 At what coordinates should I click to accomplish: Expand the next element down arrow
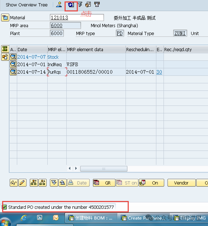tap(54, 183)
